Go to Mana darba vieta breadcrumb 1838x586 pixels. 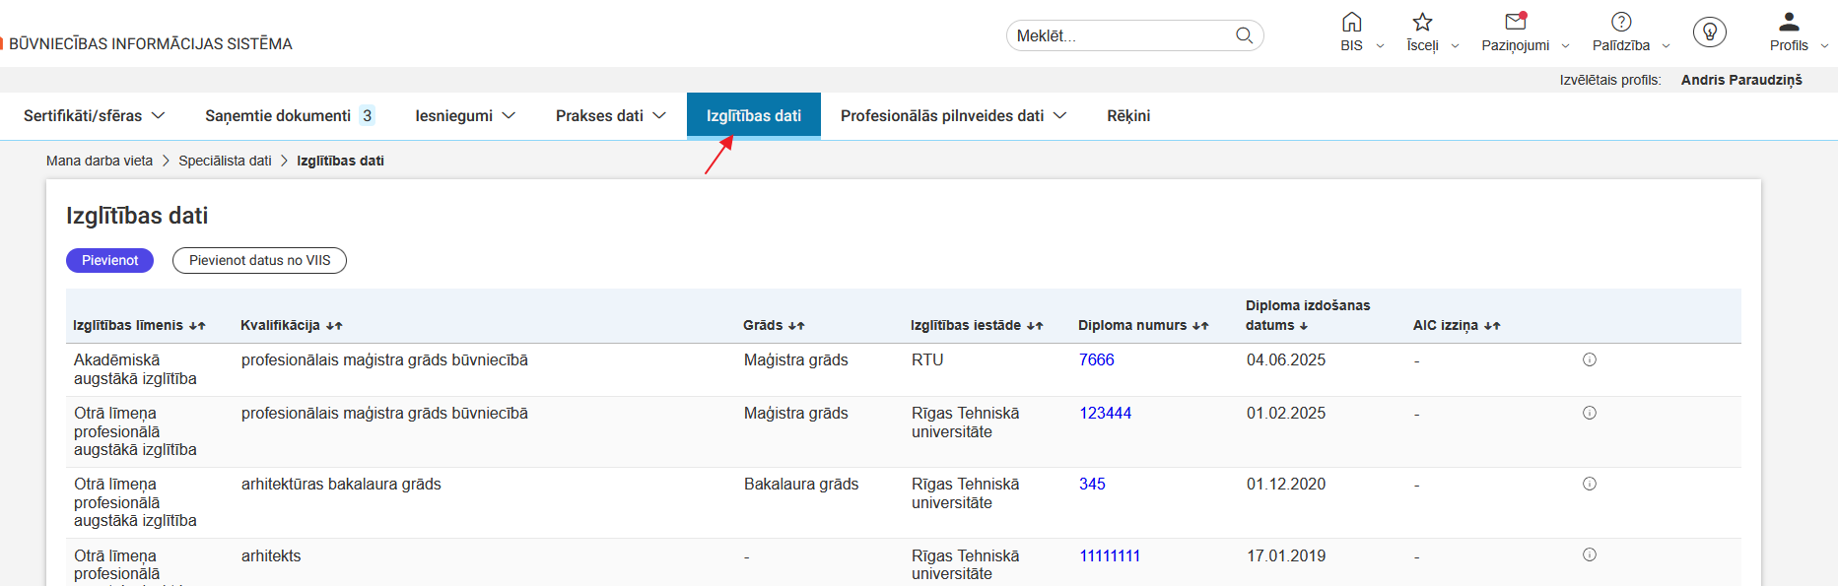[x=100, y=161]
